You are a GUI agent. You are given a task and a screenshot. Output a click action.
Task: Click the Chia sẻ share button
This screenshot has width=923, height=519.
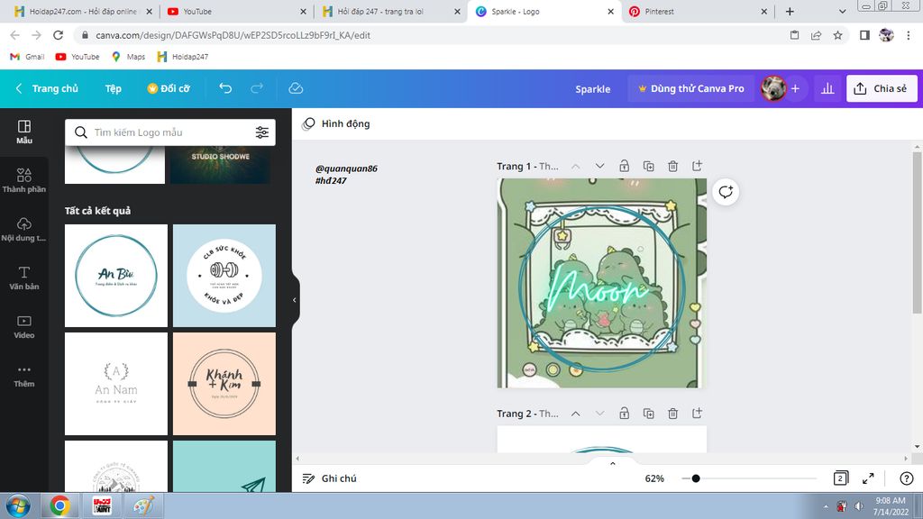point(882,88)
